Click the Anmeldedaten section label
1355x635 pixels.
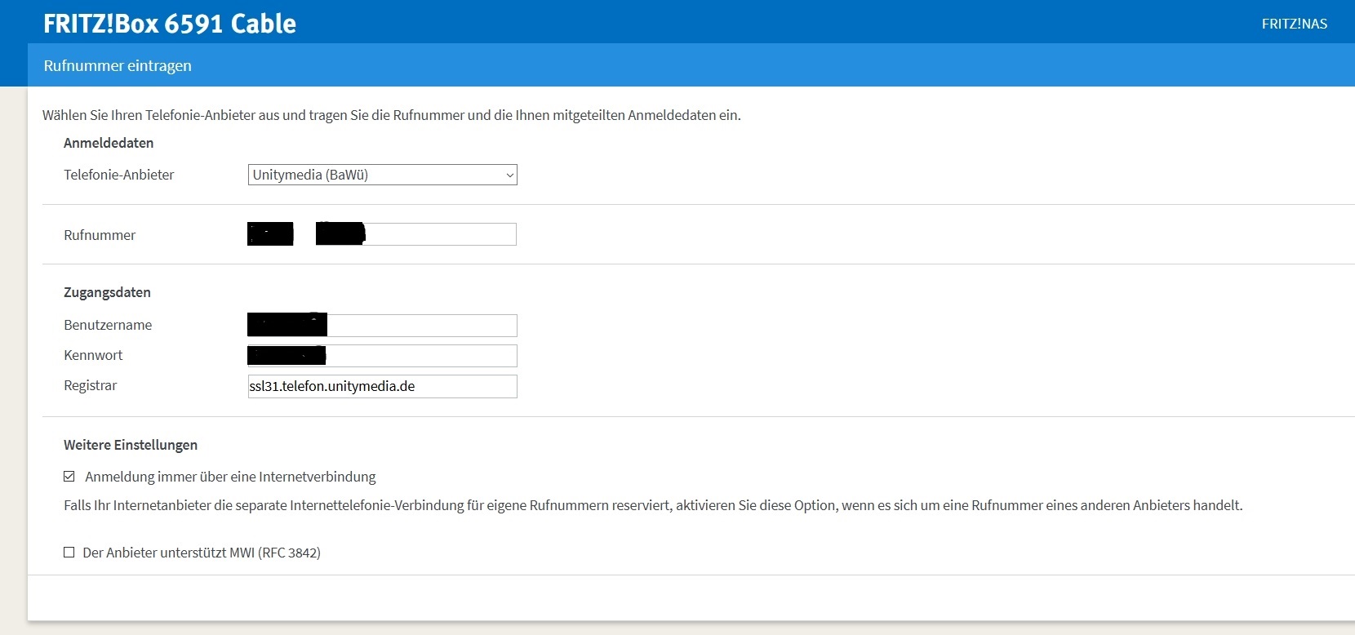109,143
